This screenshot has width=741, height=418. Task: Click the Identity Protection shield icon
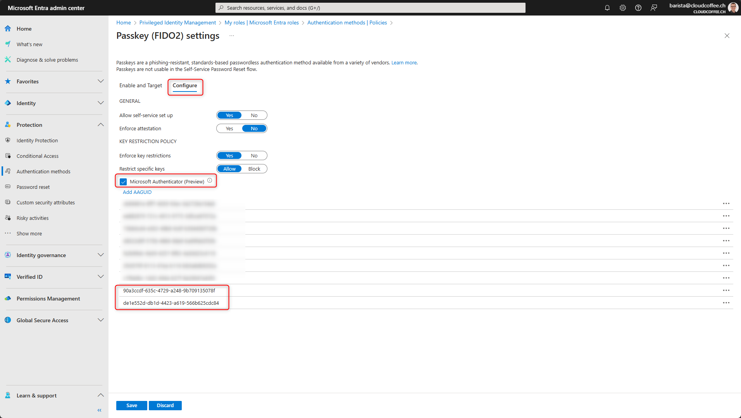pyautogui.click(x=8, y=140)
